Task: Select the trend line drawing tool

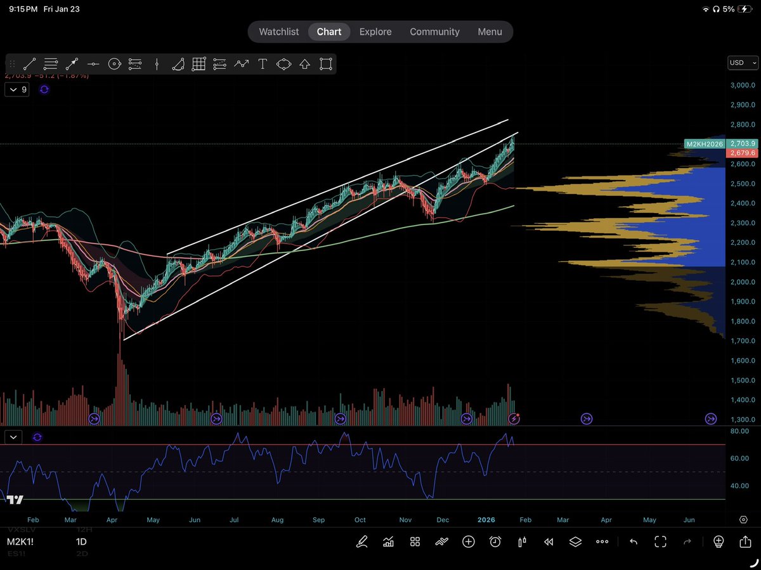Action: [x=30, y=63]
